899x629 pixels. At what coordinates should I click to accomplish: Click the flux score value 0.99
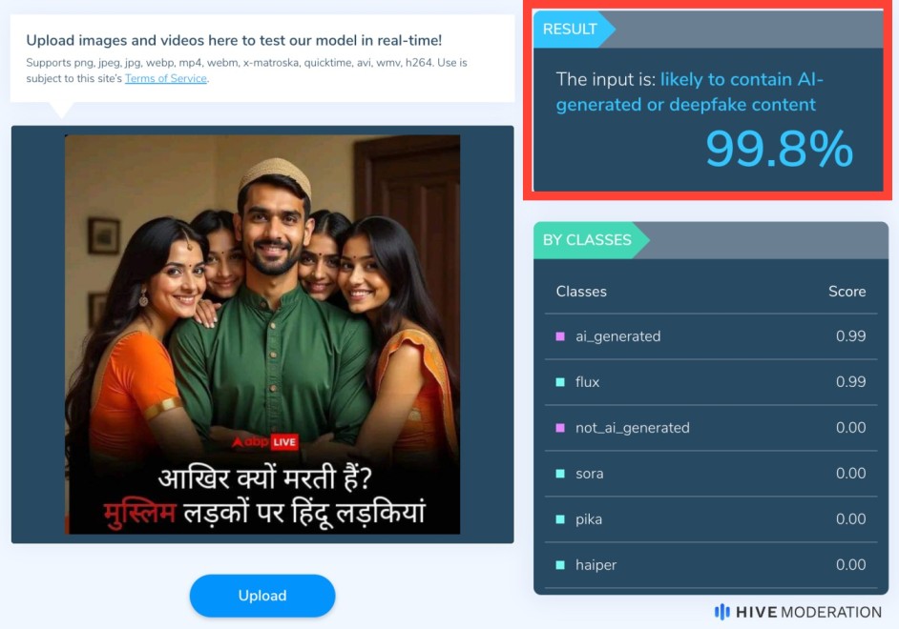click(851, 382)
